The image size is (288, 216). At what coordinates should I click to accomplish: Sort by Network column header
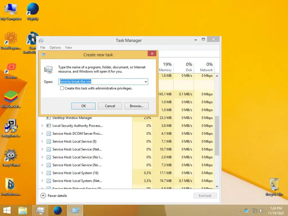coord(204,67)
